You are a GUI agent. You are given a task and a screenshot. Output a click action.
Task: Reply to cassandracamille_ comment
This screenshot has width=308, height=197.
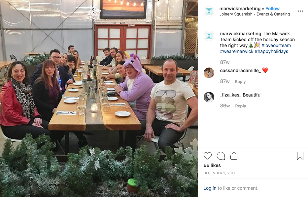(x=240, y=82)
